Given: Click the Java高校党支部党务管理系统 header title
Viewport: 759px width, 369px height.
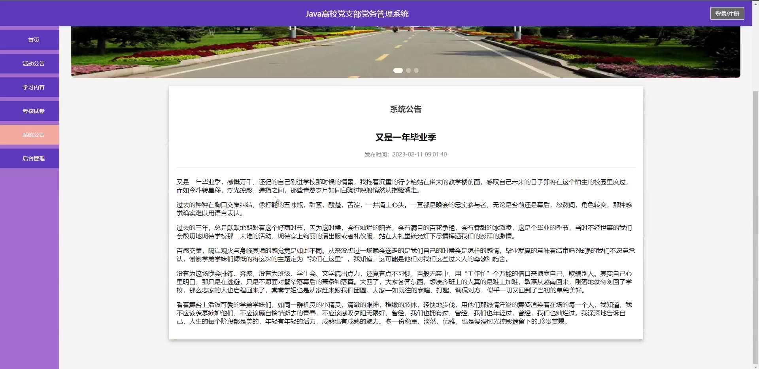Looking at the screenshot, I should click(x=357, y=14).
